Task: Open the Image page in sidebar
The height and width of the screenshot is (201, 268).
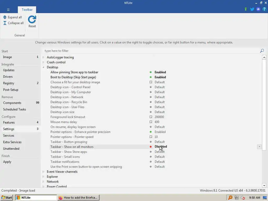Action: [20, 57]
